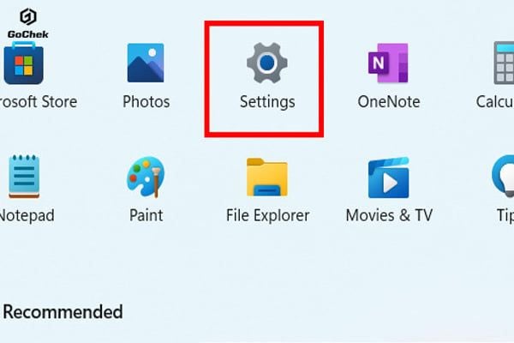Viewport: 514px width, 343px height.
Task: Launch the purple OneNote icon
Action: pyautogui.click(x=388, y=63)
